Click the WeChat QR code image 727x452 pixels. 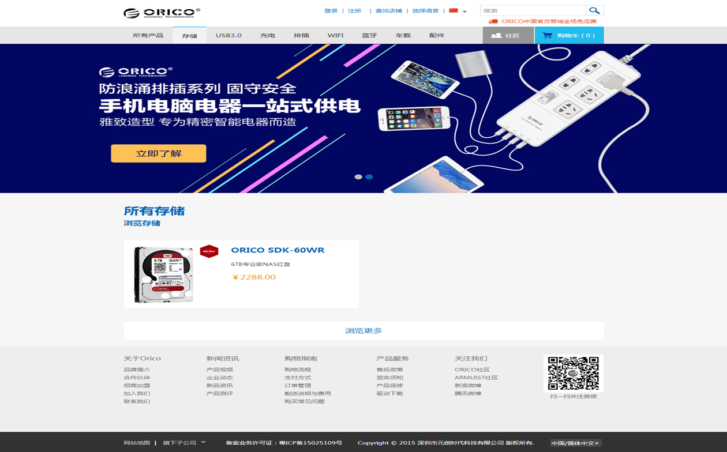[573, 373]
